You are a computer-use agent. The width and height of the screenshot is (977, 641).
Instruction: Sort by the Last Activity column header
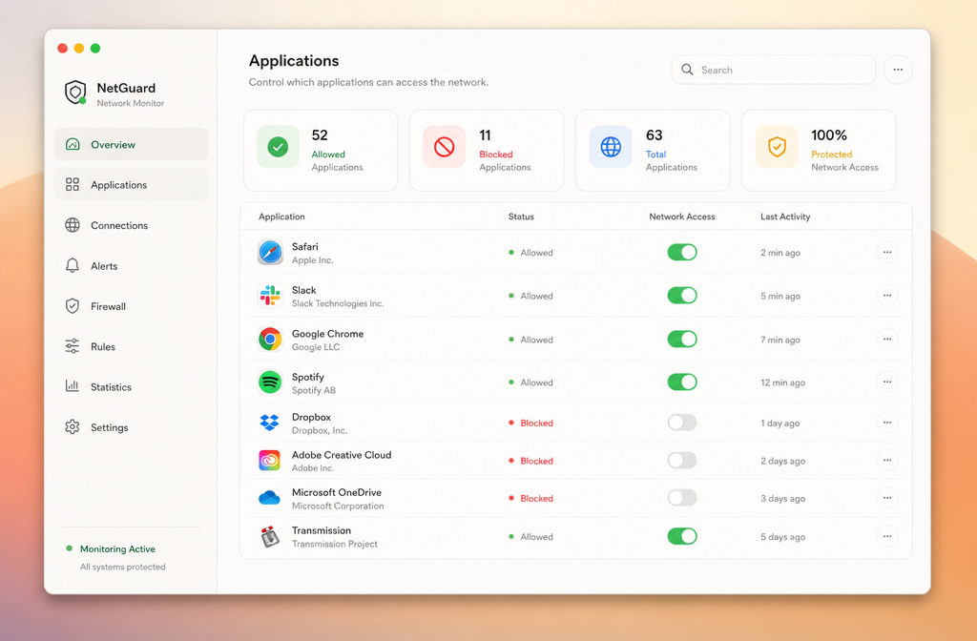click(785, 217)
